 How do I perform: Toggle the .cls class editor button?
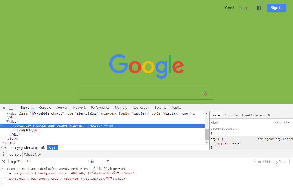[286, 123]
